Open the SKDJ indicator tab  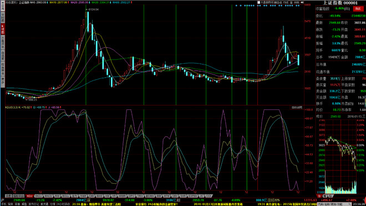(38, 196)
